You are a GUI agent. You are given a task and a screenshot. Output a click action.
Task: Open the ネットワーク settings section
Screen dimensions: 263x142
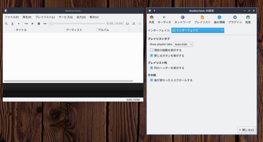click(182, 19)
